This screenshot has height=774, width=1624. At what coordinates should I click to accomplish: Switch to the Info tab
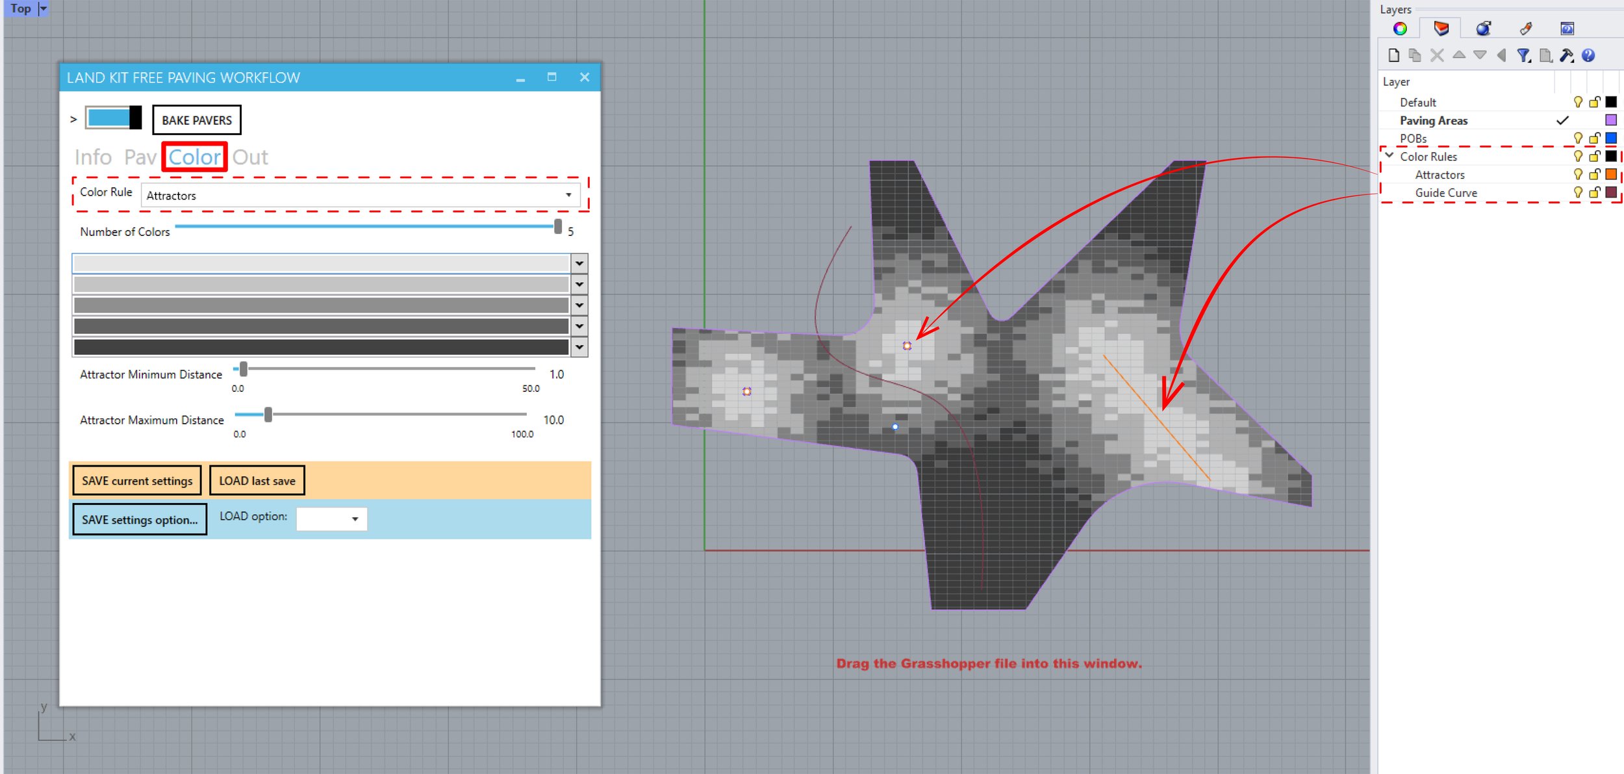tap(93, 157)
